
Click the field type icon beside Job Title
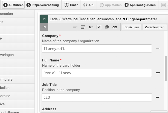(x=158, y=97)
